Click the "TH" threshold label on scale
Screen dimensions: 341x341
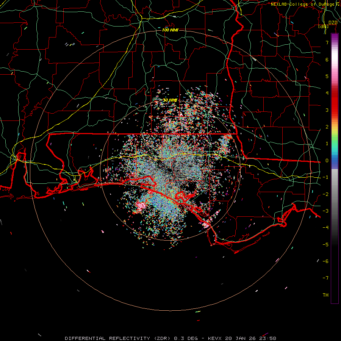pyautogui.click(x=325, y=295)
